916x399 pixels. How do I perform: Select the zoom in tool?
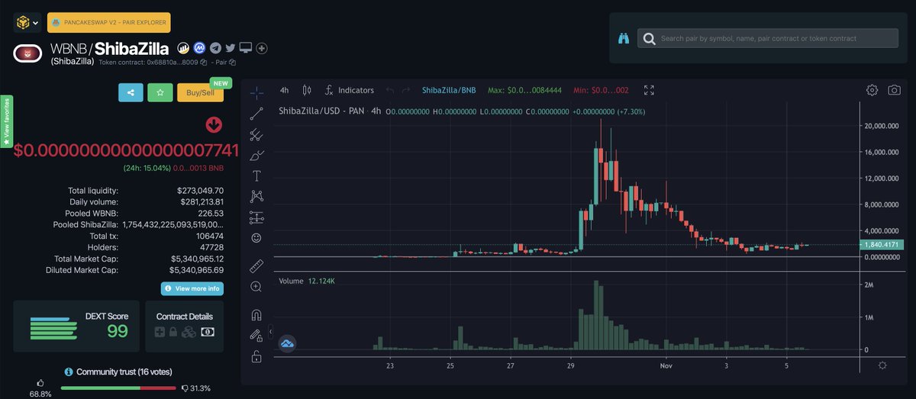[256, 287]
